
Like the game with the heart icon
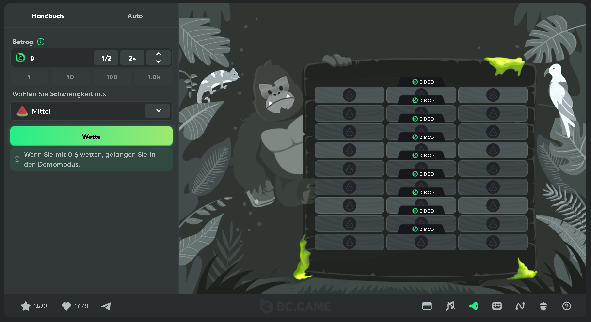point(66,306)
